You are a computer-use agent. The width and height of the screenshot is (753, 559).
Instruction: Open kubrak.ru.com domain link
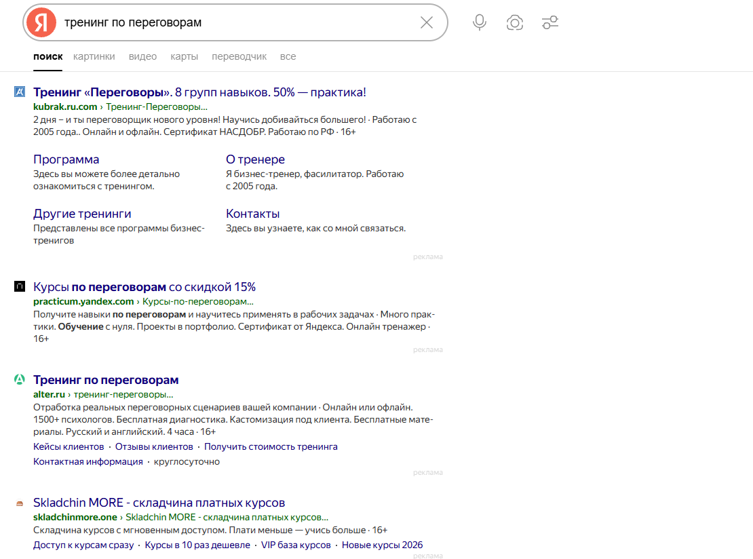pos(65,107)
